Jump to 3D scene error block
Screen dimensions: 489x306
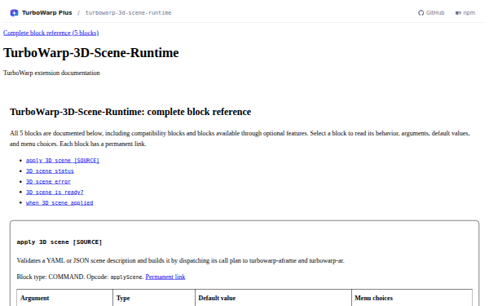(x=48, y=182)
